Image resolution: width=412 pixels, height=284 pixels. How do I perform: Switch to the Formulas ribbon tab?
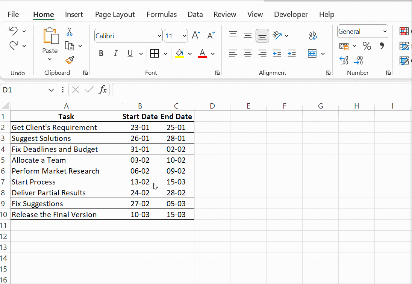pyautogui.click(x=162, y=14)
